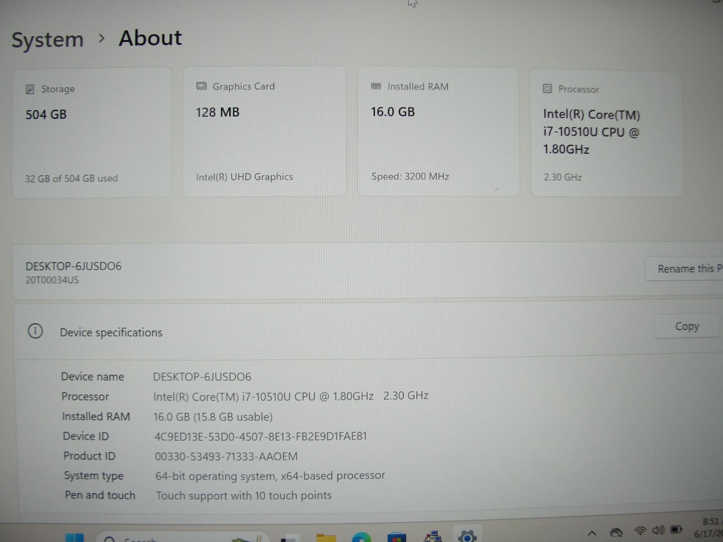723x542 pixels.
Task: Open the Storage card
Action: [92, 133]
